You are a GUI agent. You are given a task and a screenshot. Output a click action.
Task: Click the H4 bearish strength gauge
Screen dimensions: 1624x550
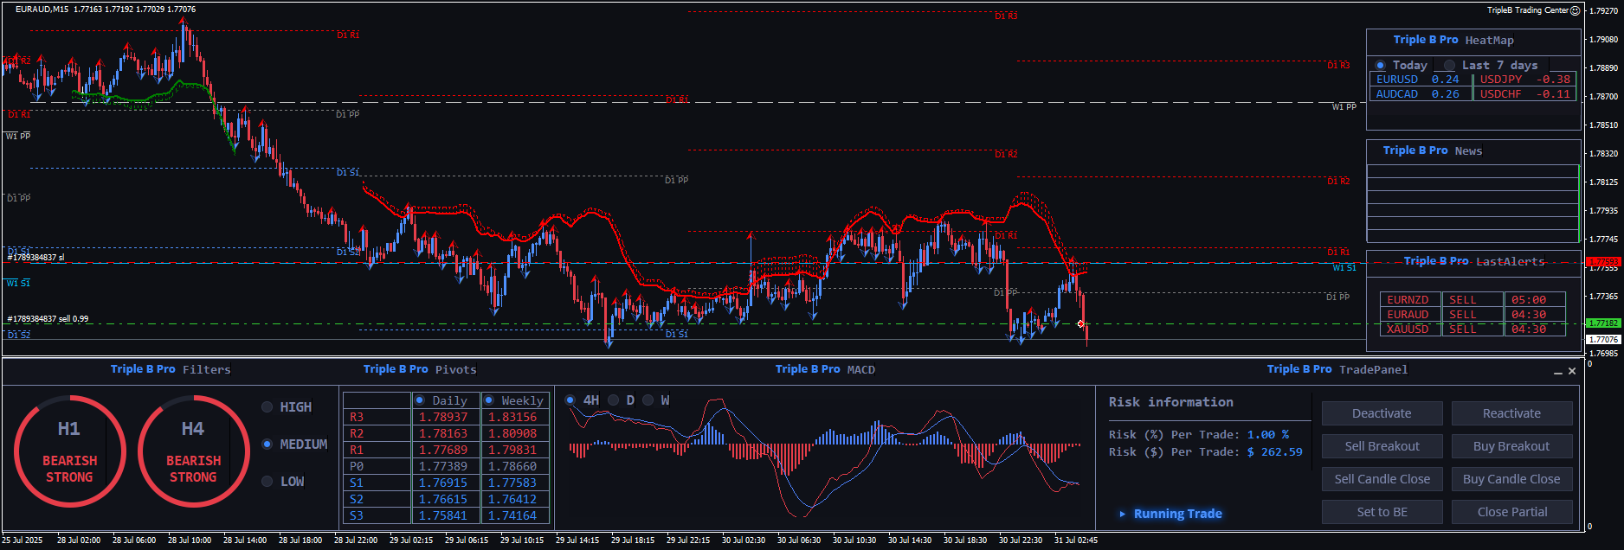click(193, 451)
